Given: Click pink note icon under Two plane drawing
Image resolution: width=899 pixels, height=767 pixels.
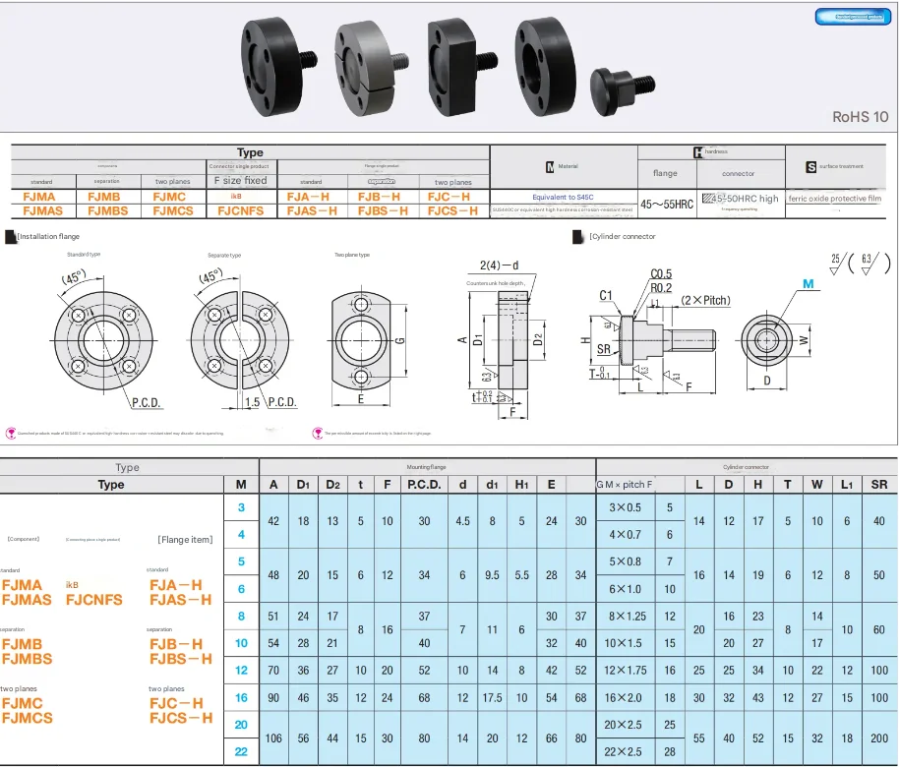Looking at the screenshot, I should (x=317, y=432).
